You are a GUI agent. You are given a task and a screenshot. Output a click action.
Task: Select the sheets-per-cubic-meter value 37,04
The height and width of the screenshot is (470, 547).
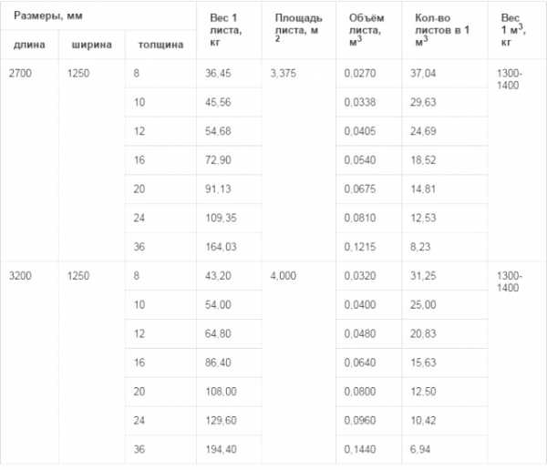point(427,73)
